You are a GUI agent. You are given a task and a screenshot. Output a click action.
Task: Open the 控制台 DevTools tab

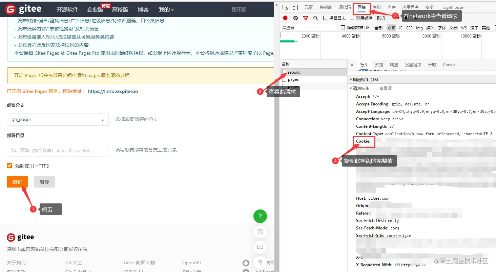tap(326, 7)
